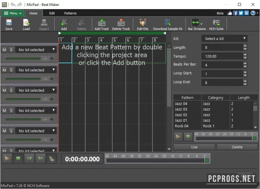Solo the second track
The width and height of the screenshot is (260, 189).
[11, 70]
